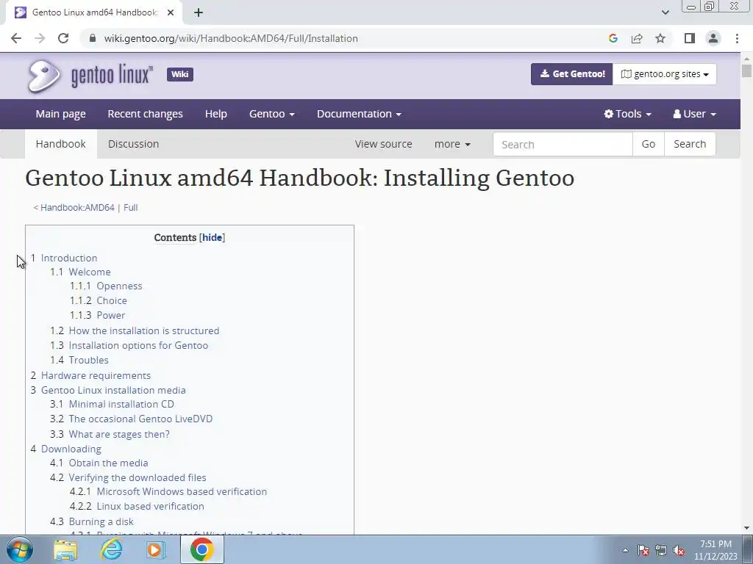Click the Go button
The height and width of the screenshot is (564, 753).
tap(649, 145)
